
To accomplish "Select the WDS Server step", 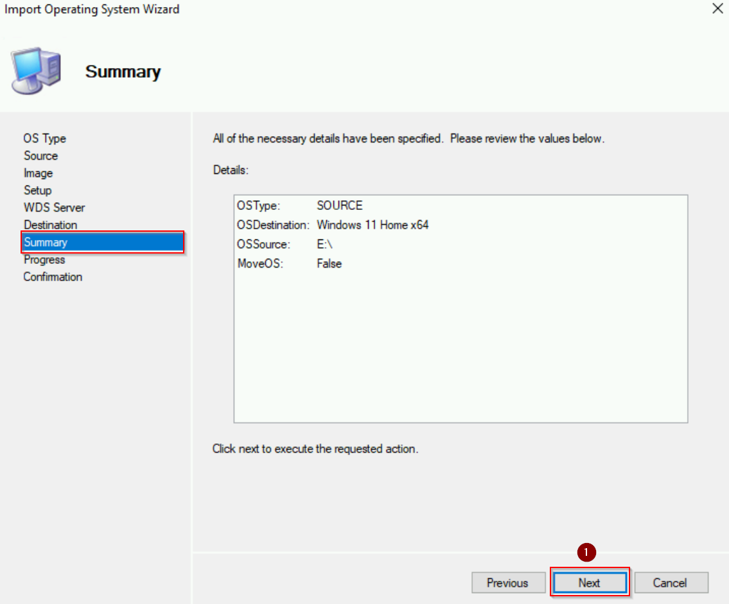I will point(54,208).
